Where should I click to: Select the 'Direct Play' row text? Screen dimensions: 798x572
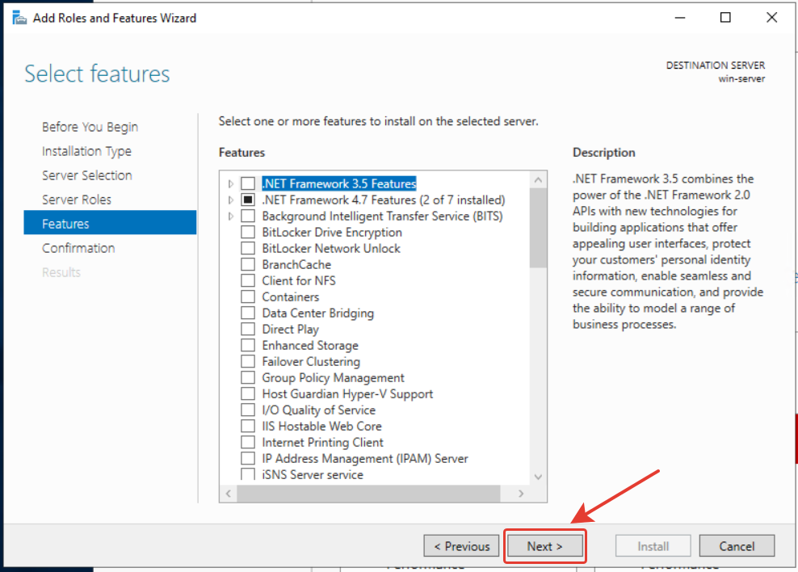point(290,330)
